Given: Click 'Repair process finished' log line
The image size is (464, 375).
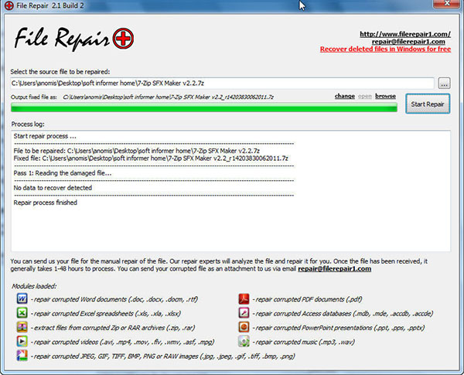Looking at the screenshot, I should [x=46, y=203].
